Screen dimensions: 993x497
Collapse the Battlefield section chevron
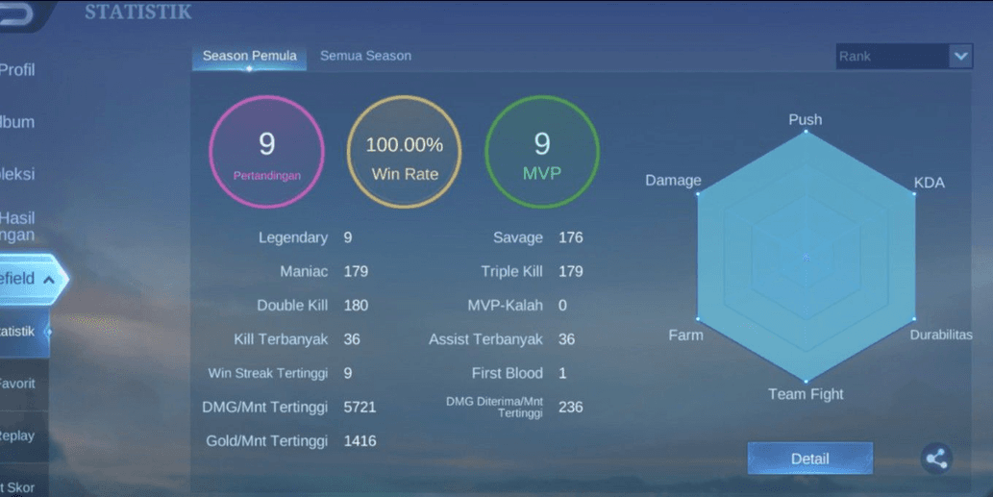49,279
